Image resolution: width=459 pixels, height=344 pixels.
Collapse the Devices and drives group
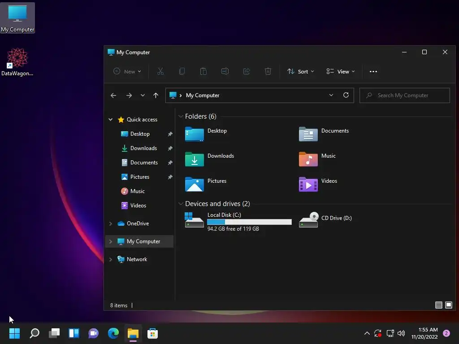coord(181,204)
